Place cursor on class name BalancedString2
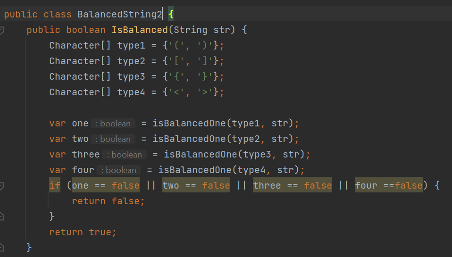Screen dimensions: 452x257 [120, 14]
